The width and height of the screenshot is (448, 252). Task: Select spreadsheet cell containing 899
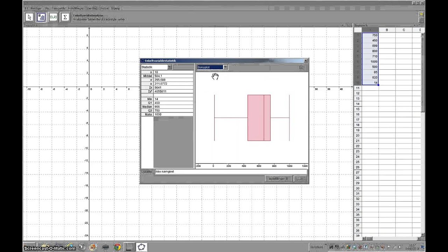tap(370, 46)
